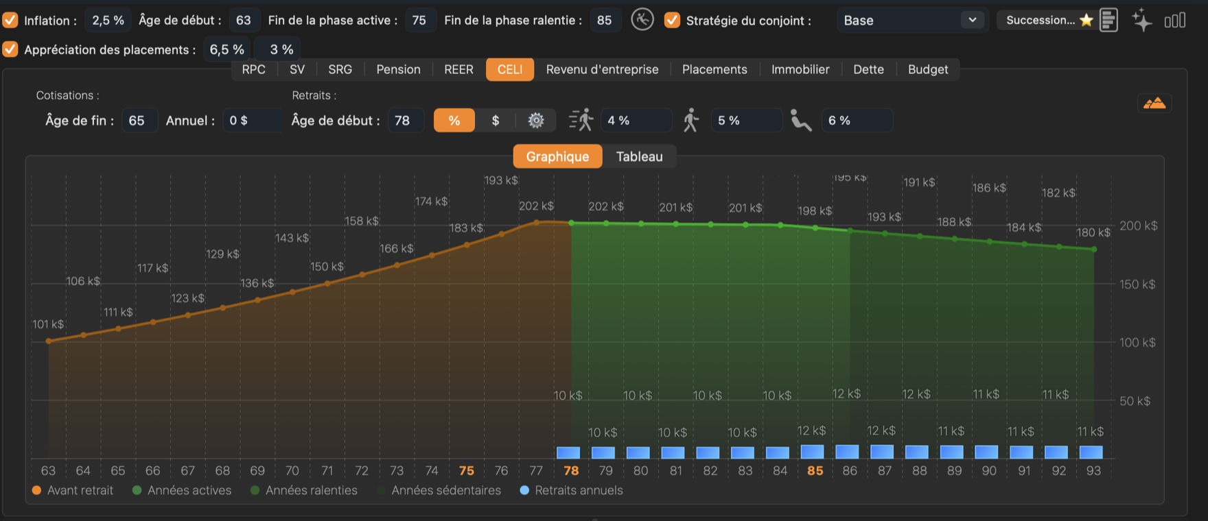This screenshot has height=521, width=1208.
Task: Go to the Budget tab
Action: 928,69
